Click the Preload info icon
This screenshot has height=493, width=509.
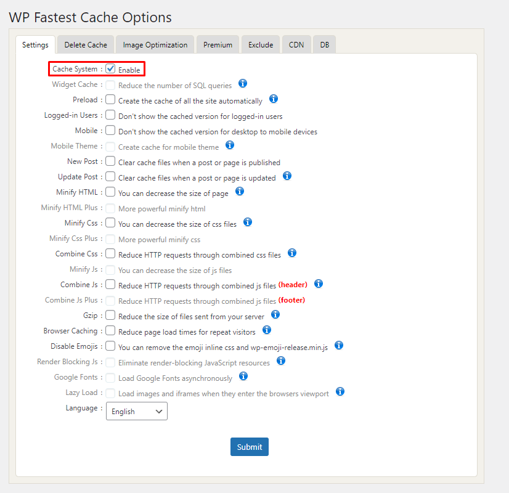[x=273, y=99]
